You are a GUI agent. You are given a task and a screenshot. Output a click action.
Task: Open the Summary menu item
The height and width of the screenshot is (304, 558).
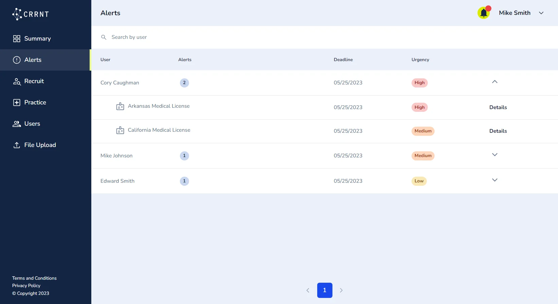point(37,39)
